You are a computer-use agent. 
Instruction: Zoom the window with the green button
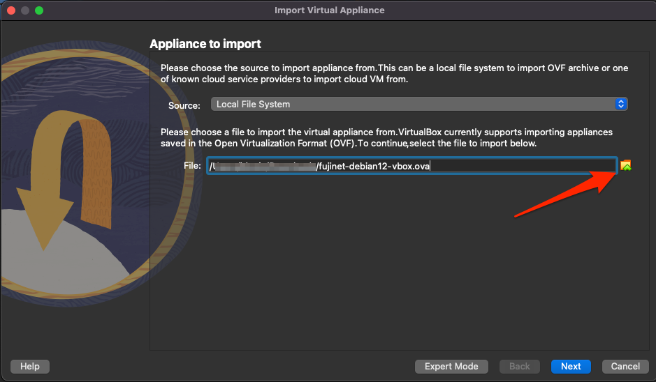[x=39, y=10]
